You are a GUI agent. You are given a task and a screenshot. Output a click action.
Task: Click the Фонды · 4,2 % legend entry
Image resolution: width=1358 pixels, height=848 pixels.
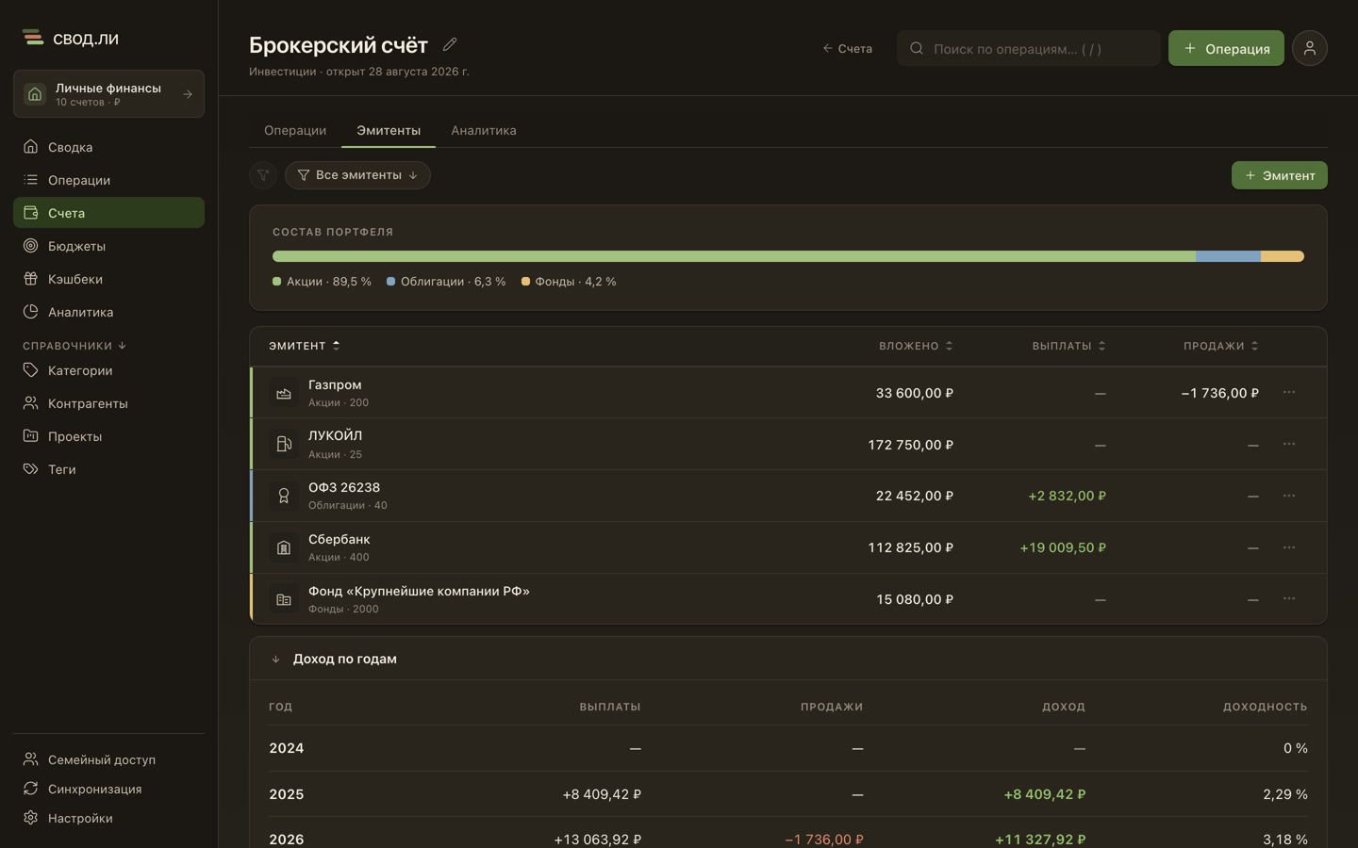click(569, 282)
